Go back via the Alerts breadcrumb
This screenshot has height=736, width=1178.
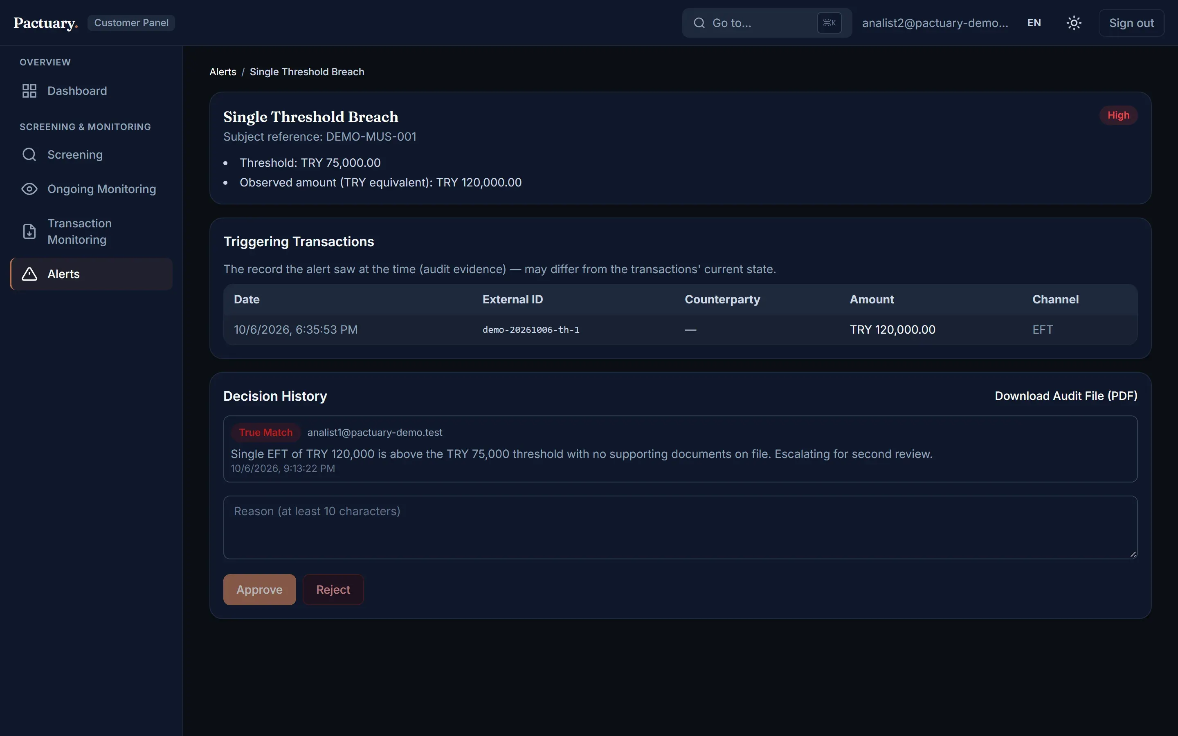(x=223, y=72)
